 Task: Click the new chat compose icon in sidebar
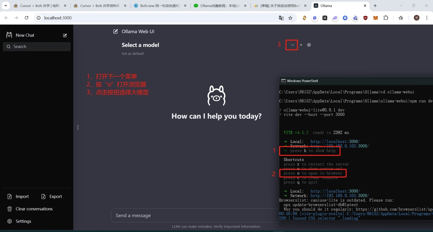(65, 35)
